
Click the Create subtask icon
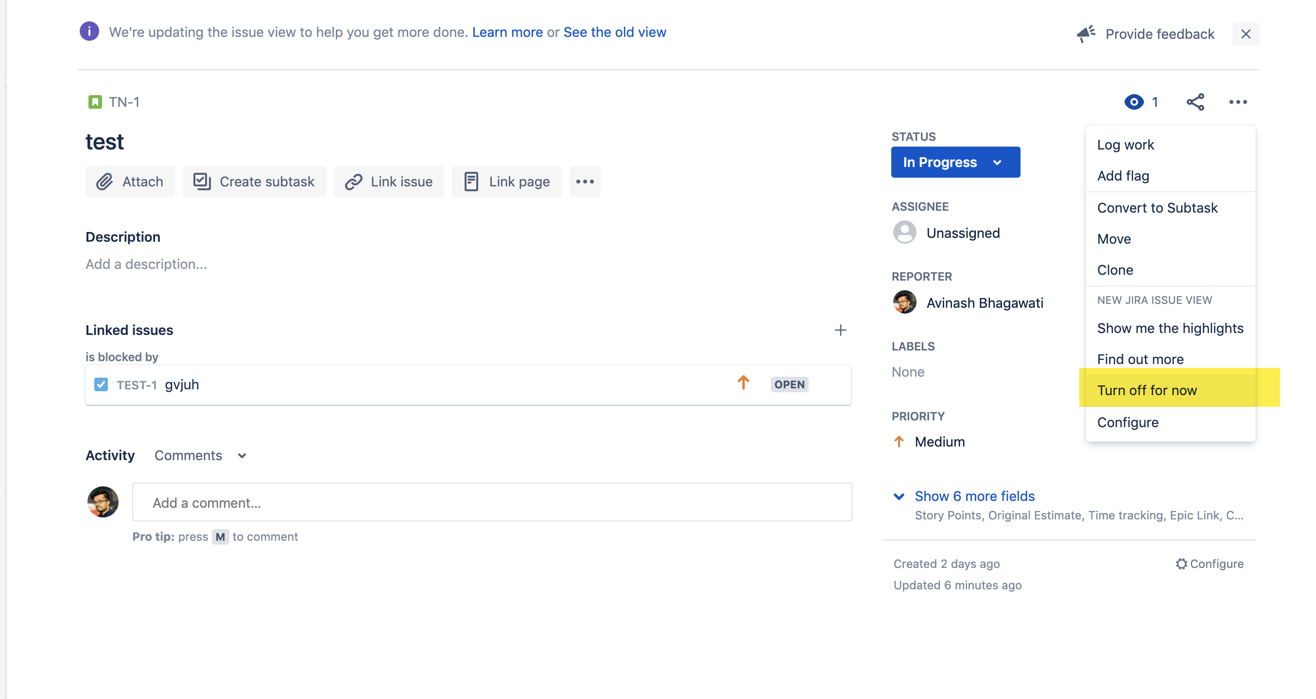coord(202,181)
